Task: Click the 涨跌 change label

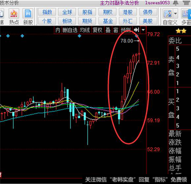Action: click(x=175, y=142)
